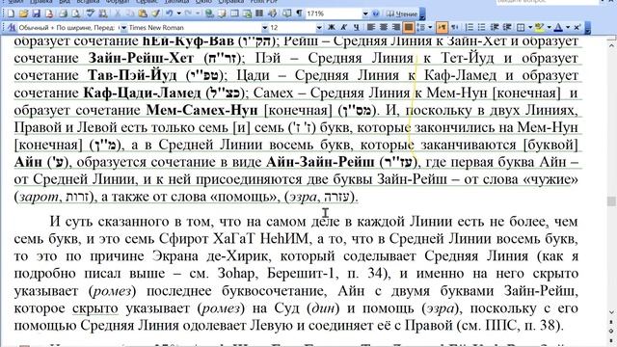
Task: Set right-to-left text direction
Action: coord(454,27)
